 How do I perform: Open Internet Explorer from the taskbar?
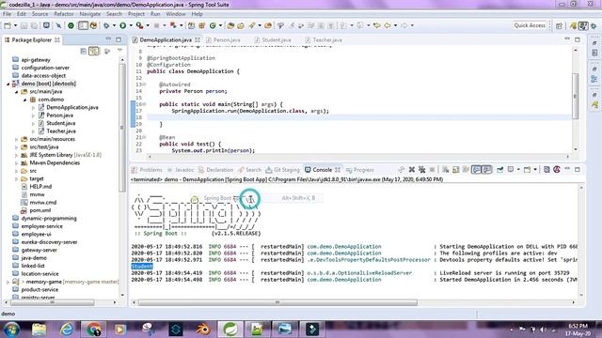click(x=67, y=330)
